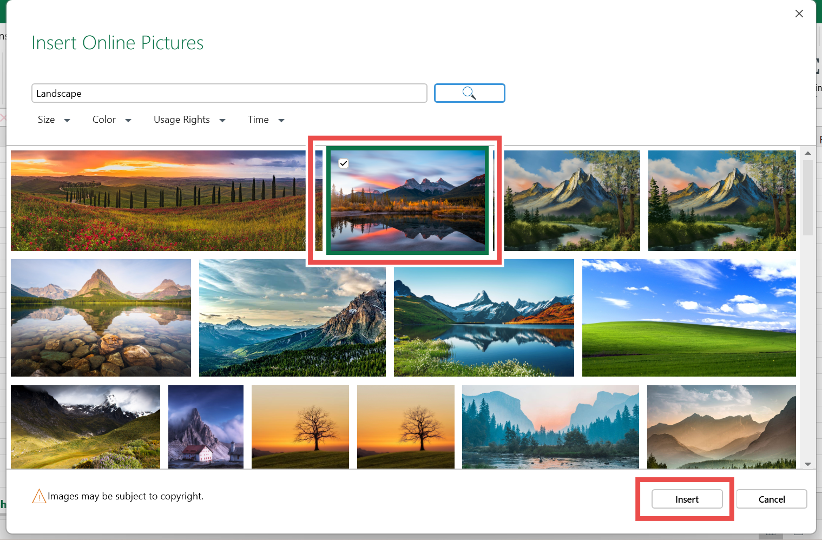The width and height of the screenshot is (822, 540).
Task: Select the green hill blue sky image
Action: pyautogui.click(x=688, y=318)
